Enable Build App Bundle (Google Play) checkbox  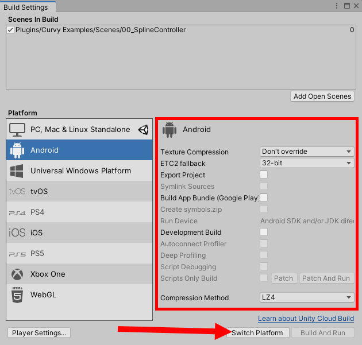(x=264, y=197)
